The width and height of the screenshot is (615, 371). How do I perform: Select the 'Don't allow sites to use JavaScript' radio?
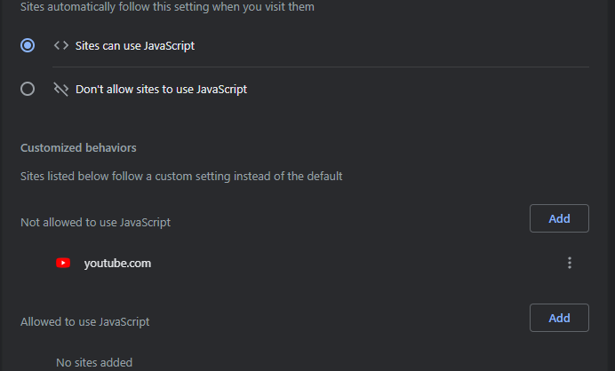tap(28, 89)
